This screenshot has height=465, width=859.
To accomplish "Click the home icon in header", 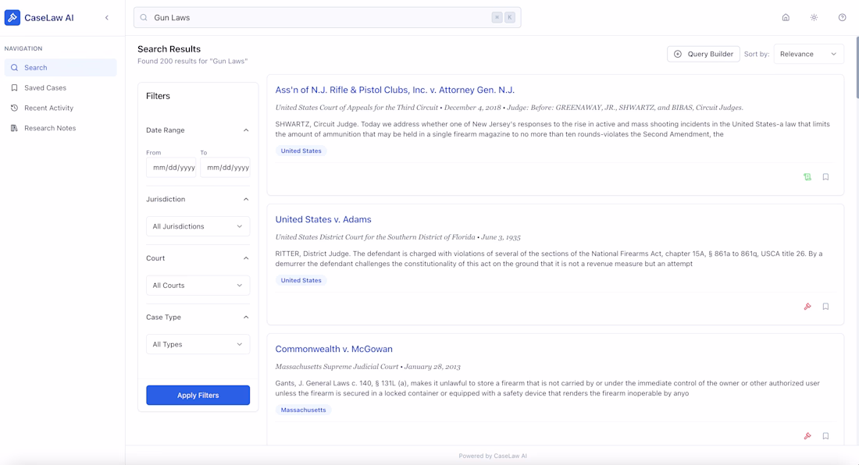I will 786,17.
